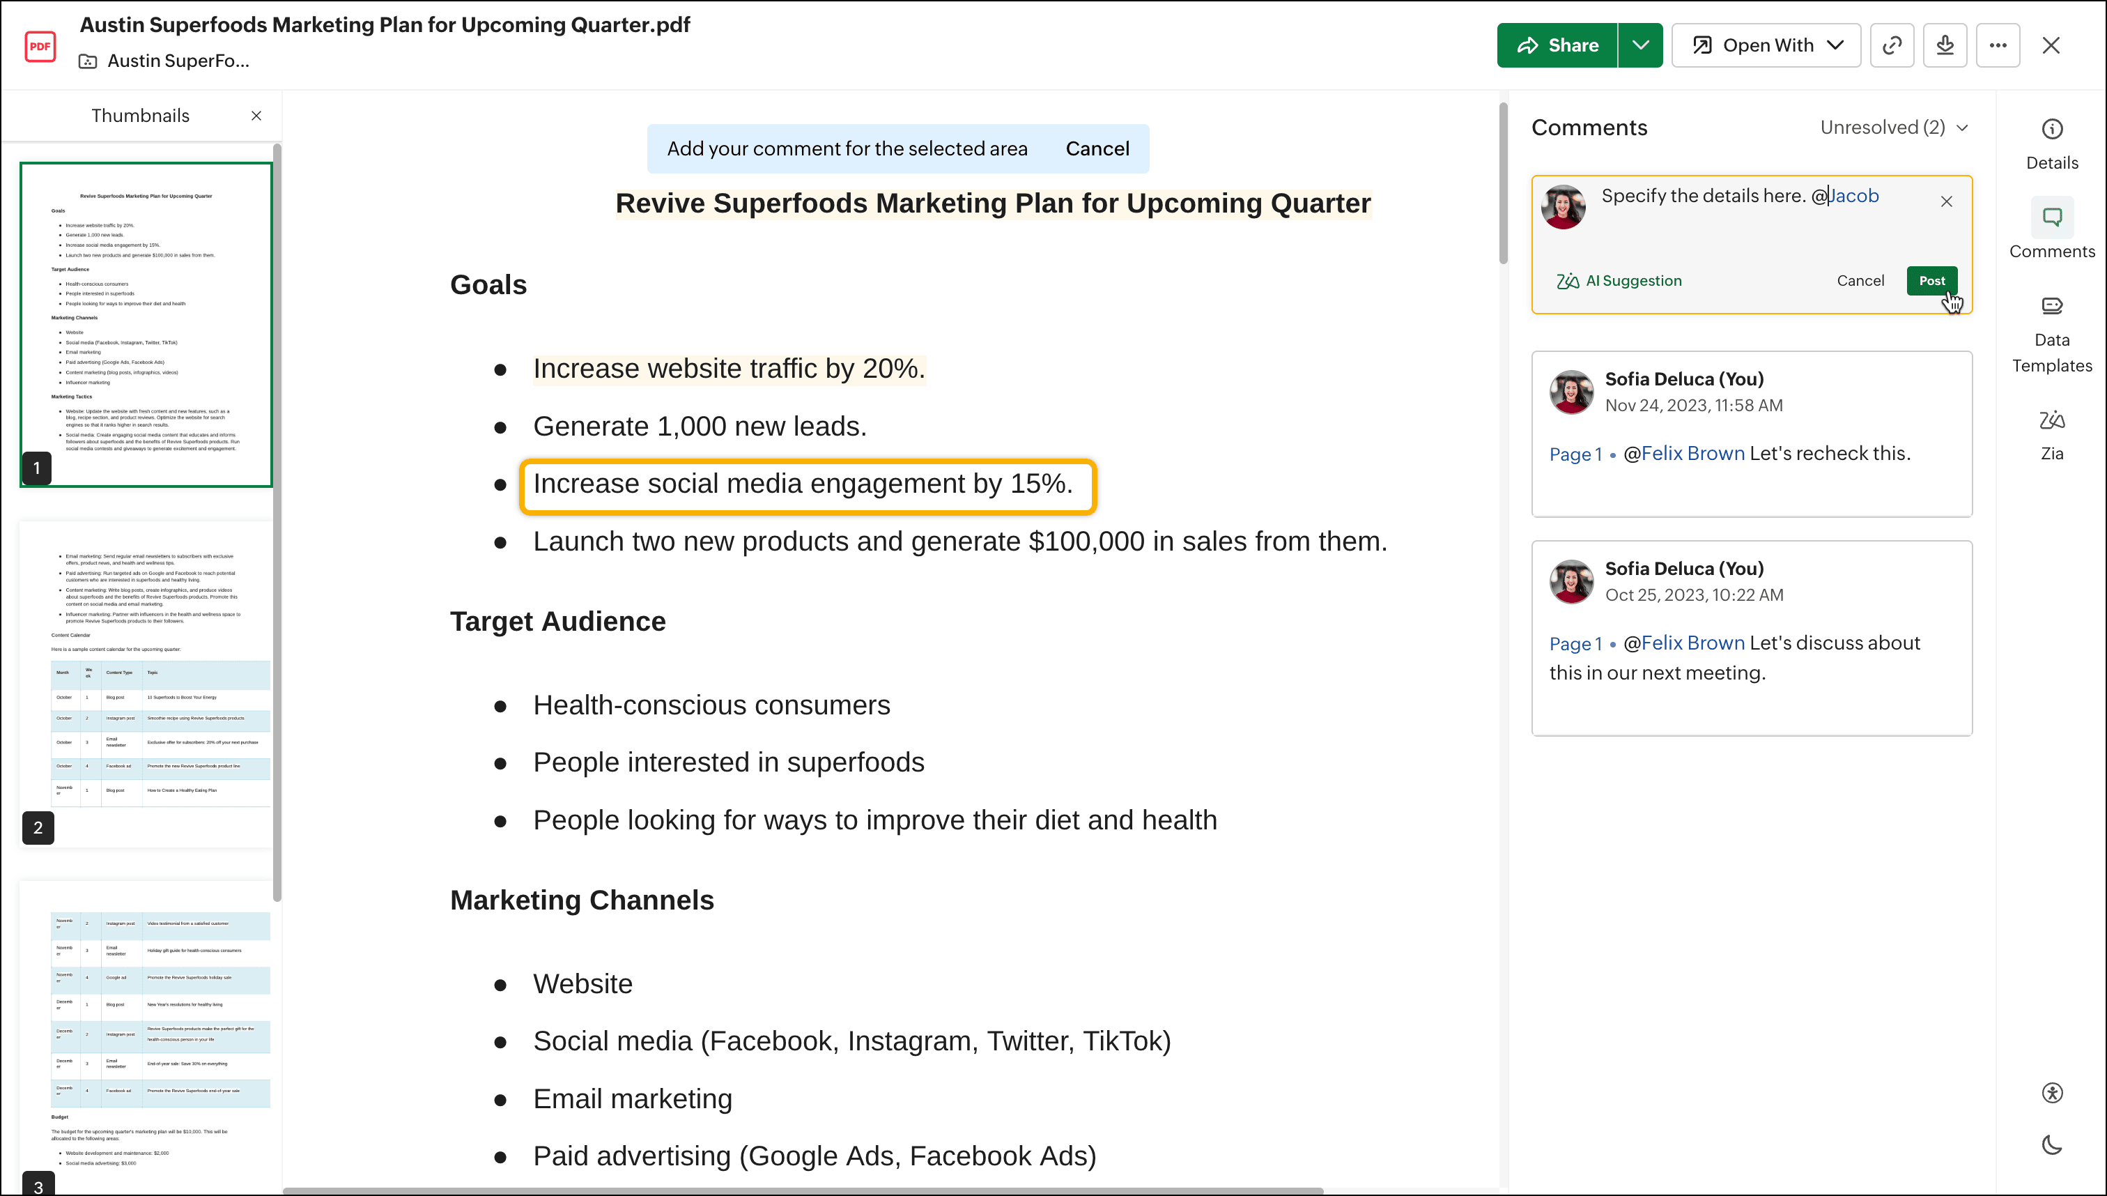The height and width of the screenshot is (1196, 2107).
Task: Toggle dark mode moon icon
Action: [x=2051, y=1145]
